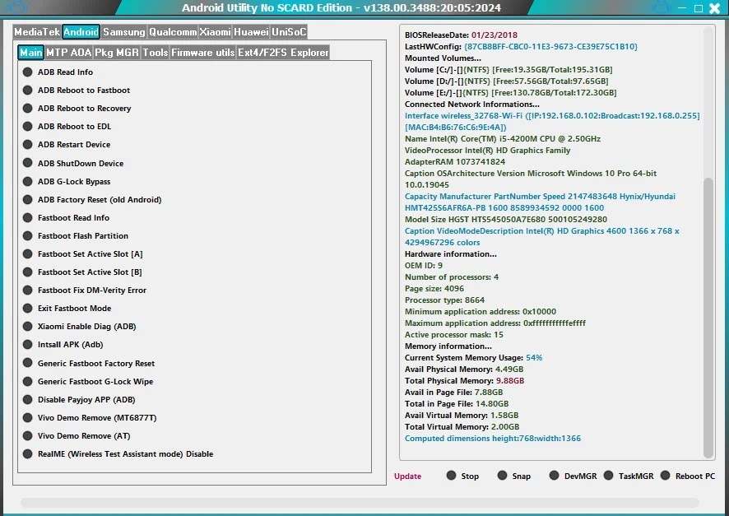The image size is (729, 516).
Task: Click the Current System Memory Usage 54% line
Action: click(x=473, y=358)
